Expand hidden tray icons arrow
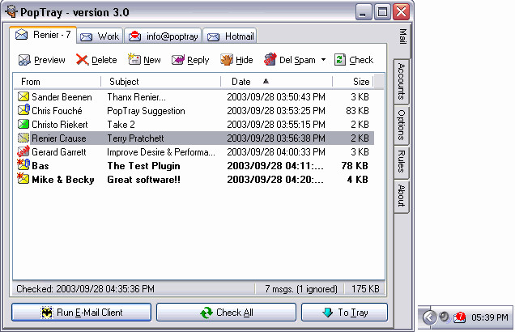The height and width of the screenshot is (332, 515). pyautogui.click(x=429, y=317)
